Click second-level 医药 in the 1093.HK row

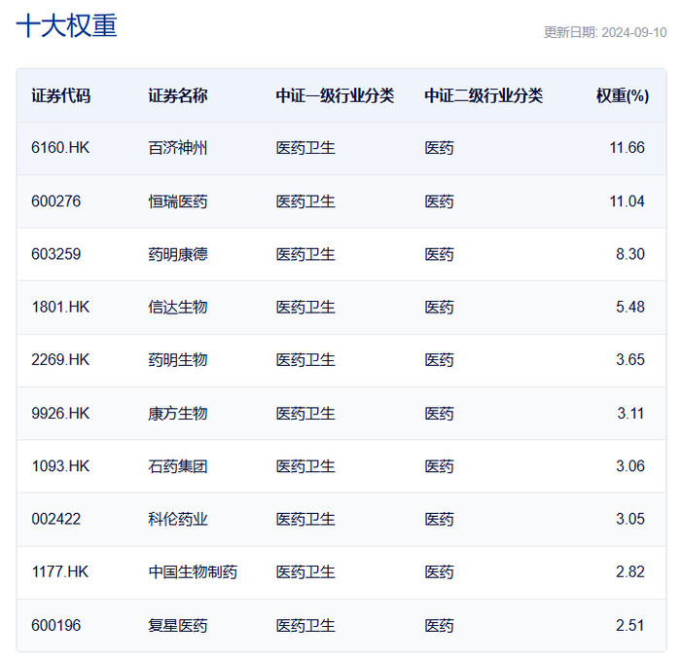439,466
